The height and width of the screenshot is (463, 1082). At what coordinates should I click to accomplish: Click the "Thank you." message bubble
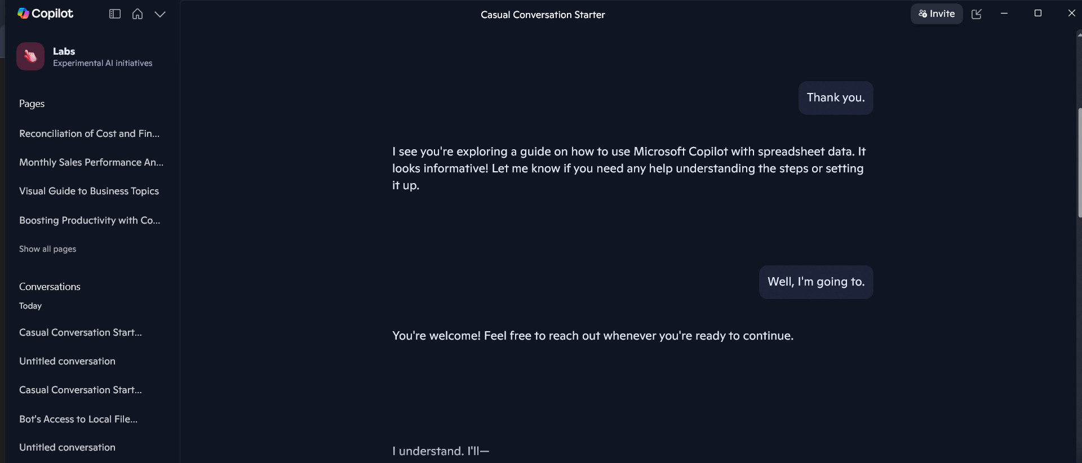point(835,97)
